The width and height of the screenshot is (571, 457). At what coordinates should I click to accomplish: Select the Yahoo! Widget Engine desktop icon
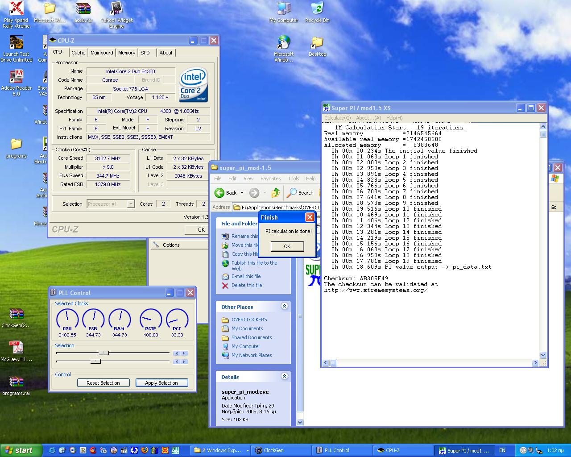coord(116,15)
